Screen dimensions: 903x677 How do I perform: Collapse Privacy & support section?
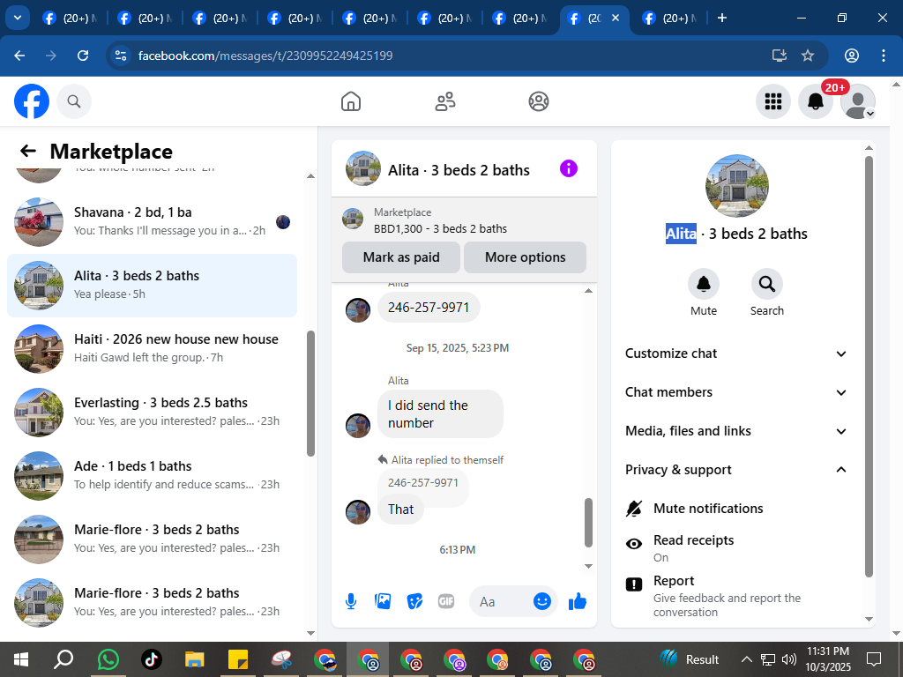[x=736, y=470]
